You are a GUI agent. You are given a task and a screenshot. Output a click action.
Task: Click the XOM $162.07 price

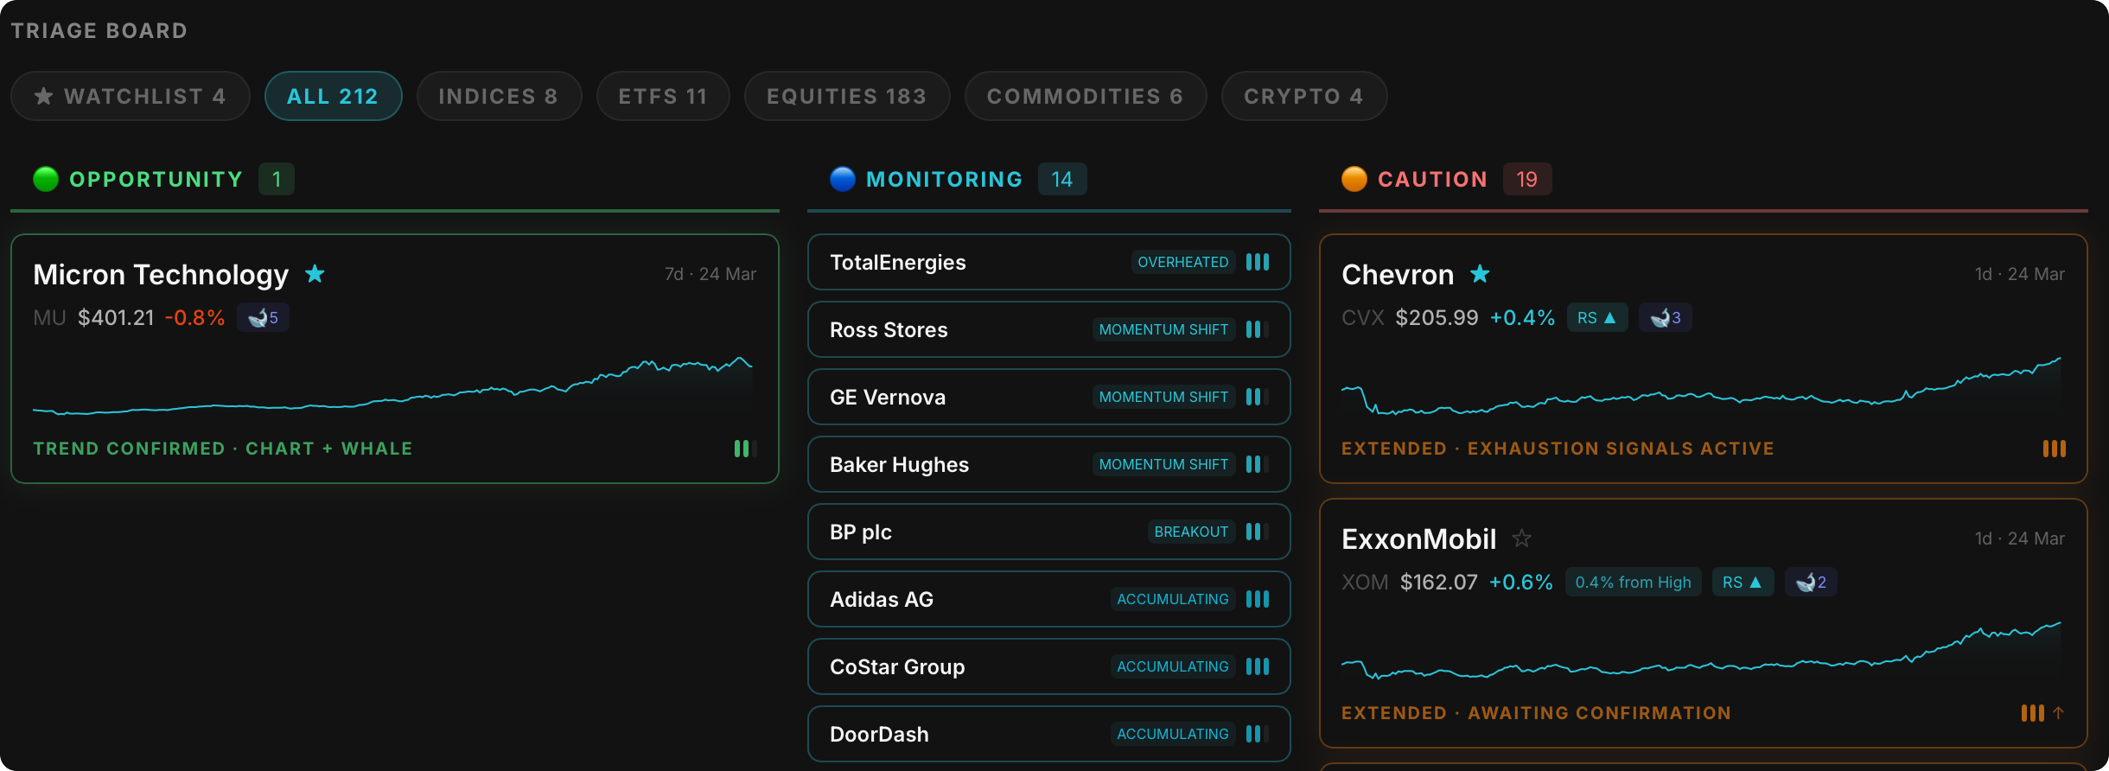(x=1438, y=582)
